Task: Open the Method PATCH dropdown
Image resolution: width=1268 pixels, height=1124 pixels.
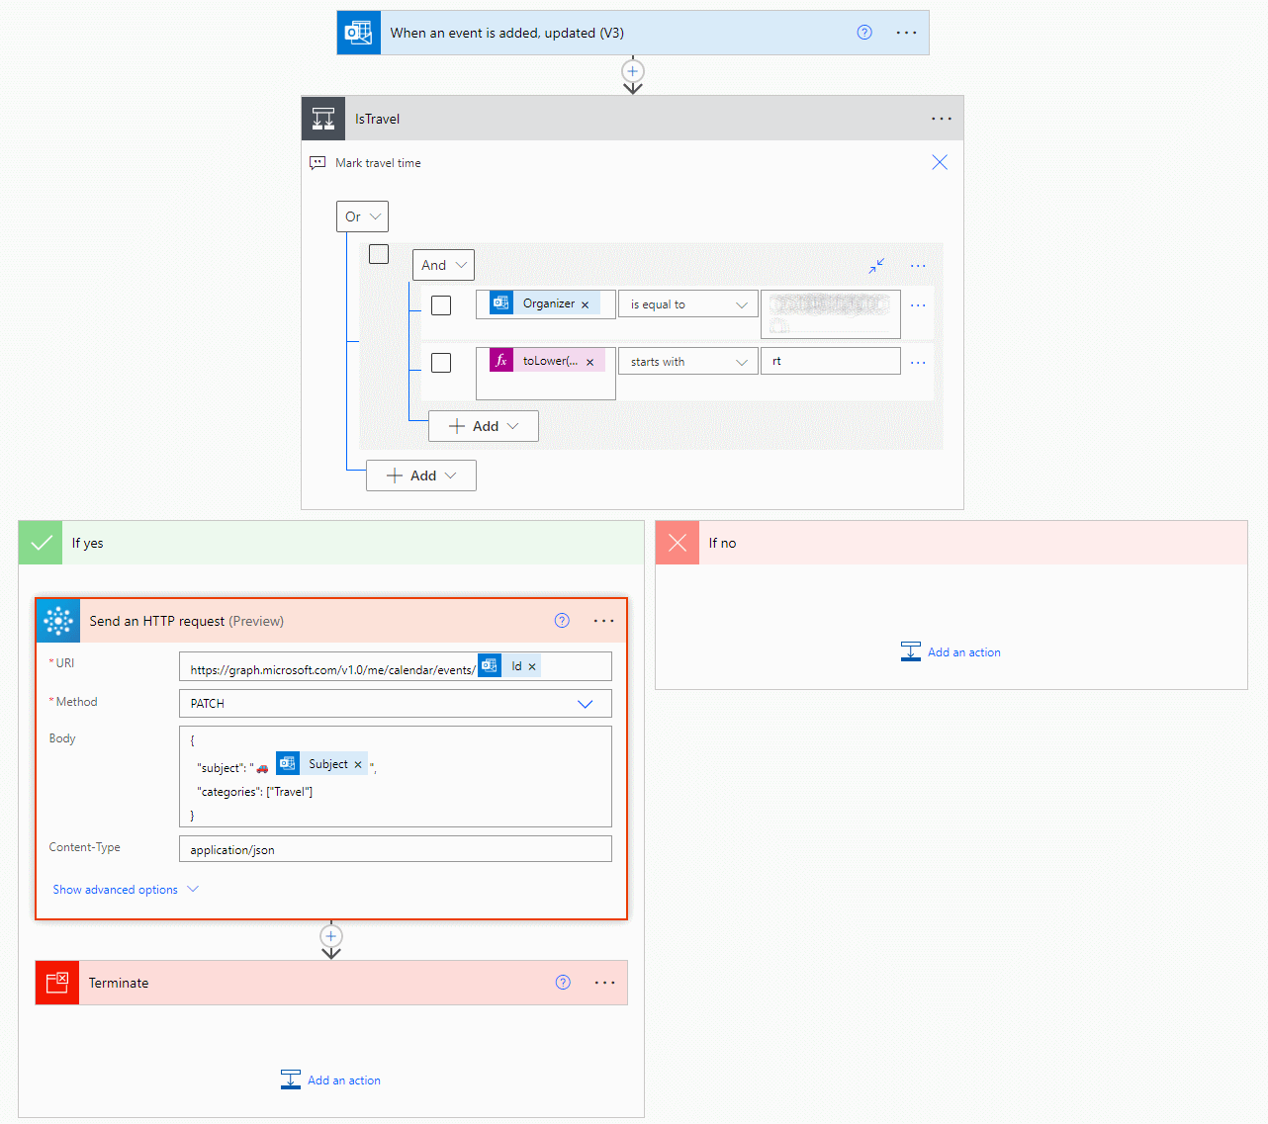Action: click(396, 704)
